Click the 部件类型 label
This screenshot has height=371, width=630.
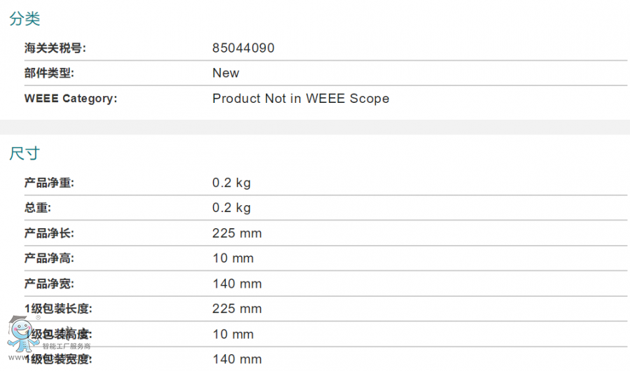(49, 73)
